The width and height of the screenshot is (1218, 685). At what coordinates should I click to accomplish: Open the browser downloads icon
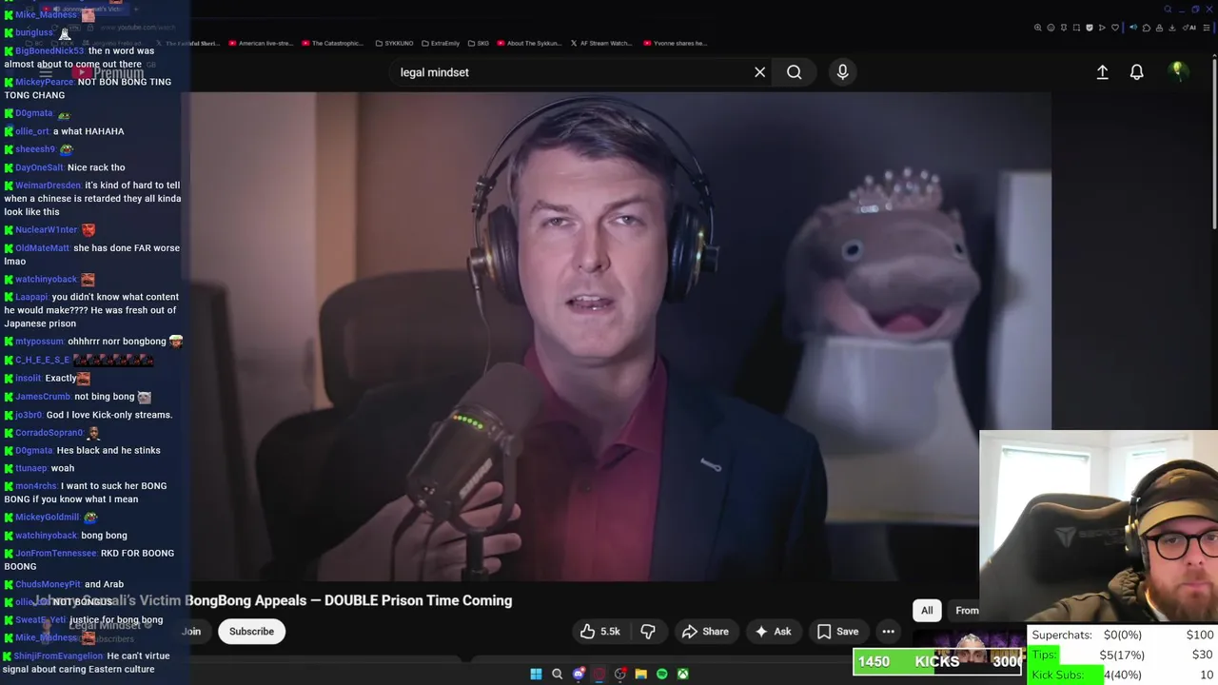(x=1171, y=28)
